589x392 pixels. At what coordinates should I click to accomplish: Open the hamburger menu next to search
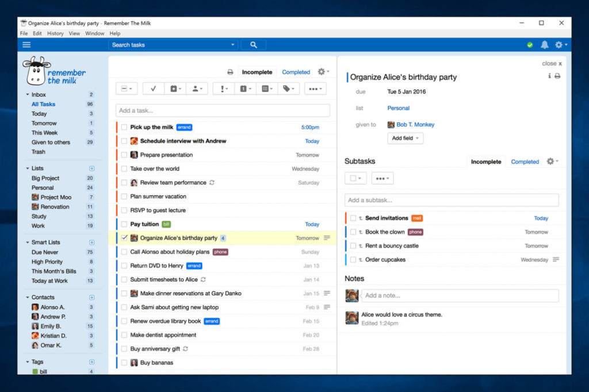click(x=26, y=44)
